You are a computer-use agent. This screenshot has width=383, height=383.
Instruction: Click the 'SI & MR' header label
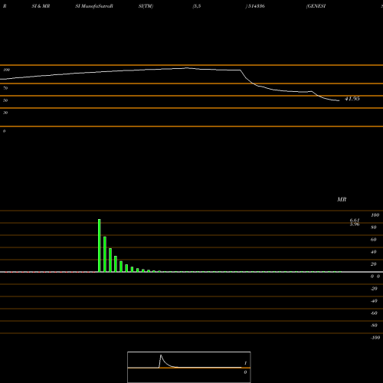pyautogui.click(x=41, y=6)
